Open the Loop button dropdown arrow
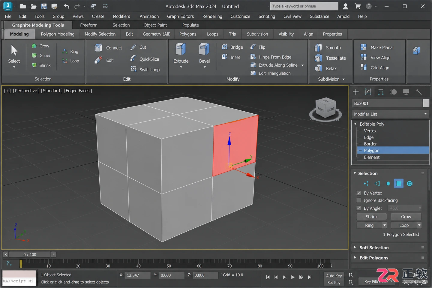The height and width of the screenshot is (288, 432). click(x=419, y=225)
